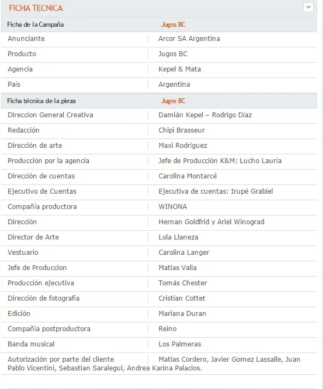Click the Mariana Duran edición entry
Screen dimensions: 323x389
[x=182, y=314]
